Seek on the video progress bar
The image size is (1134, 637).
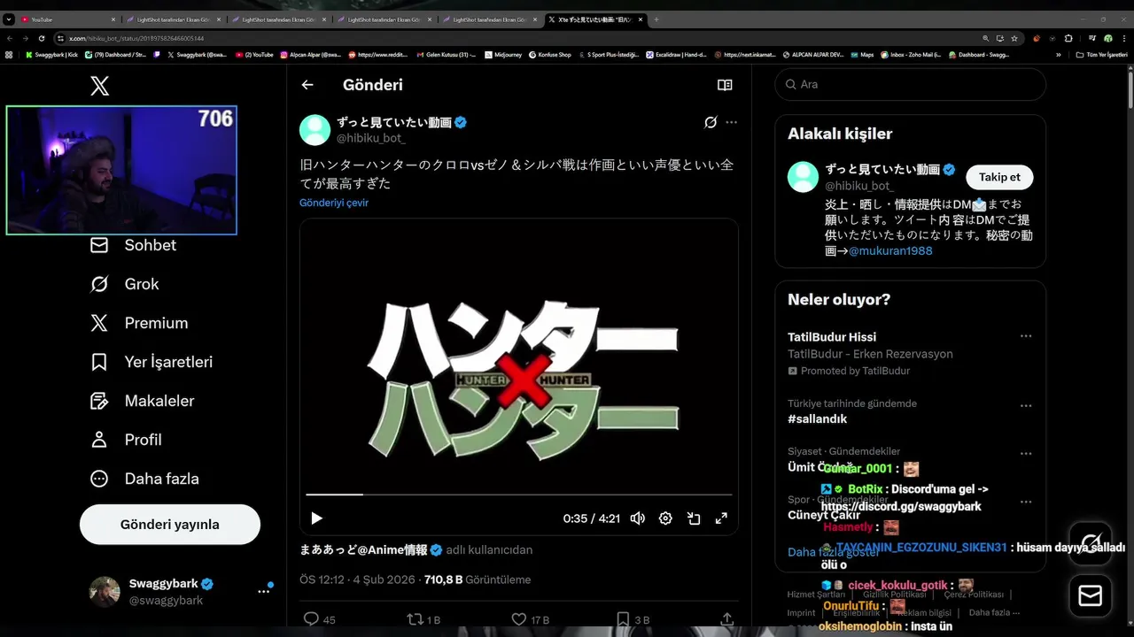point(519,495)
